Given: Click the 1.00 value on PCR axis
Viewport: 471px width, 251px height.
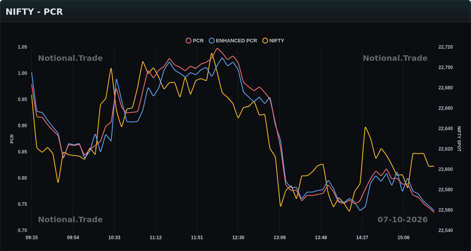Looking at the screenshot, I should pyautogui.click(x=22, y=73).
